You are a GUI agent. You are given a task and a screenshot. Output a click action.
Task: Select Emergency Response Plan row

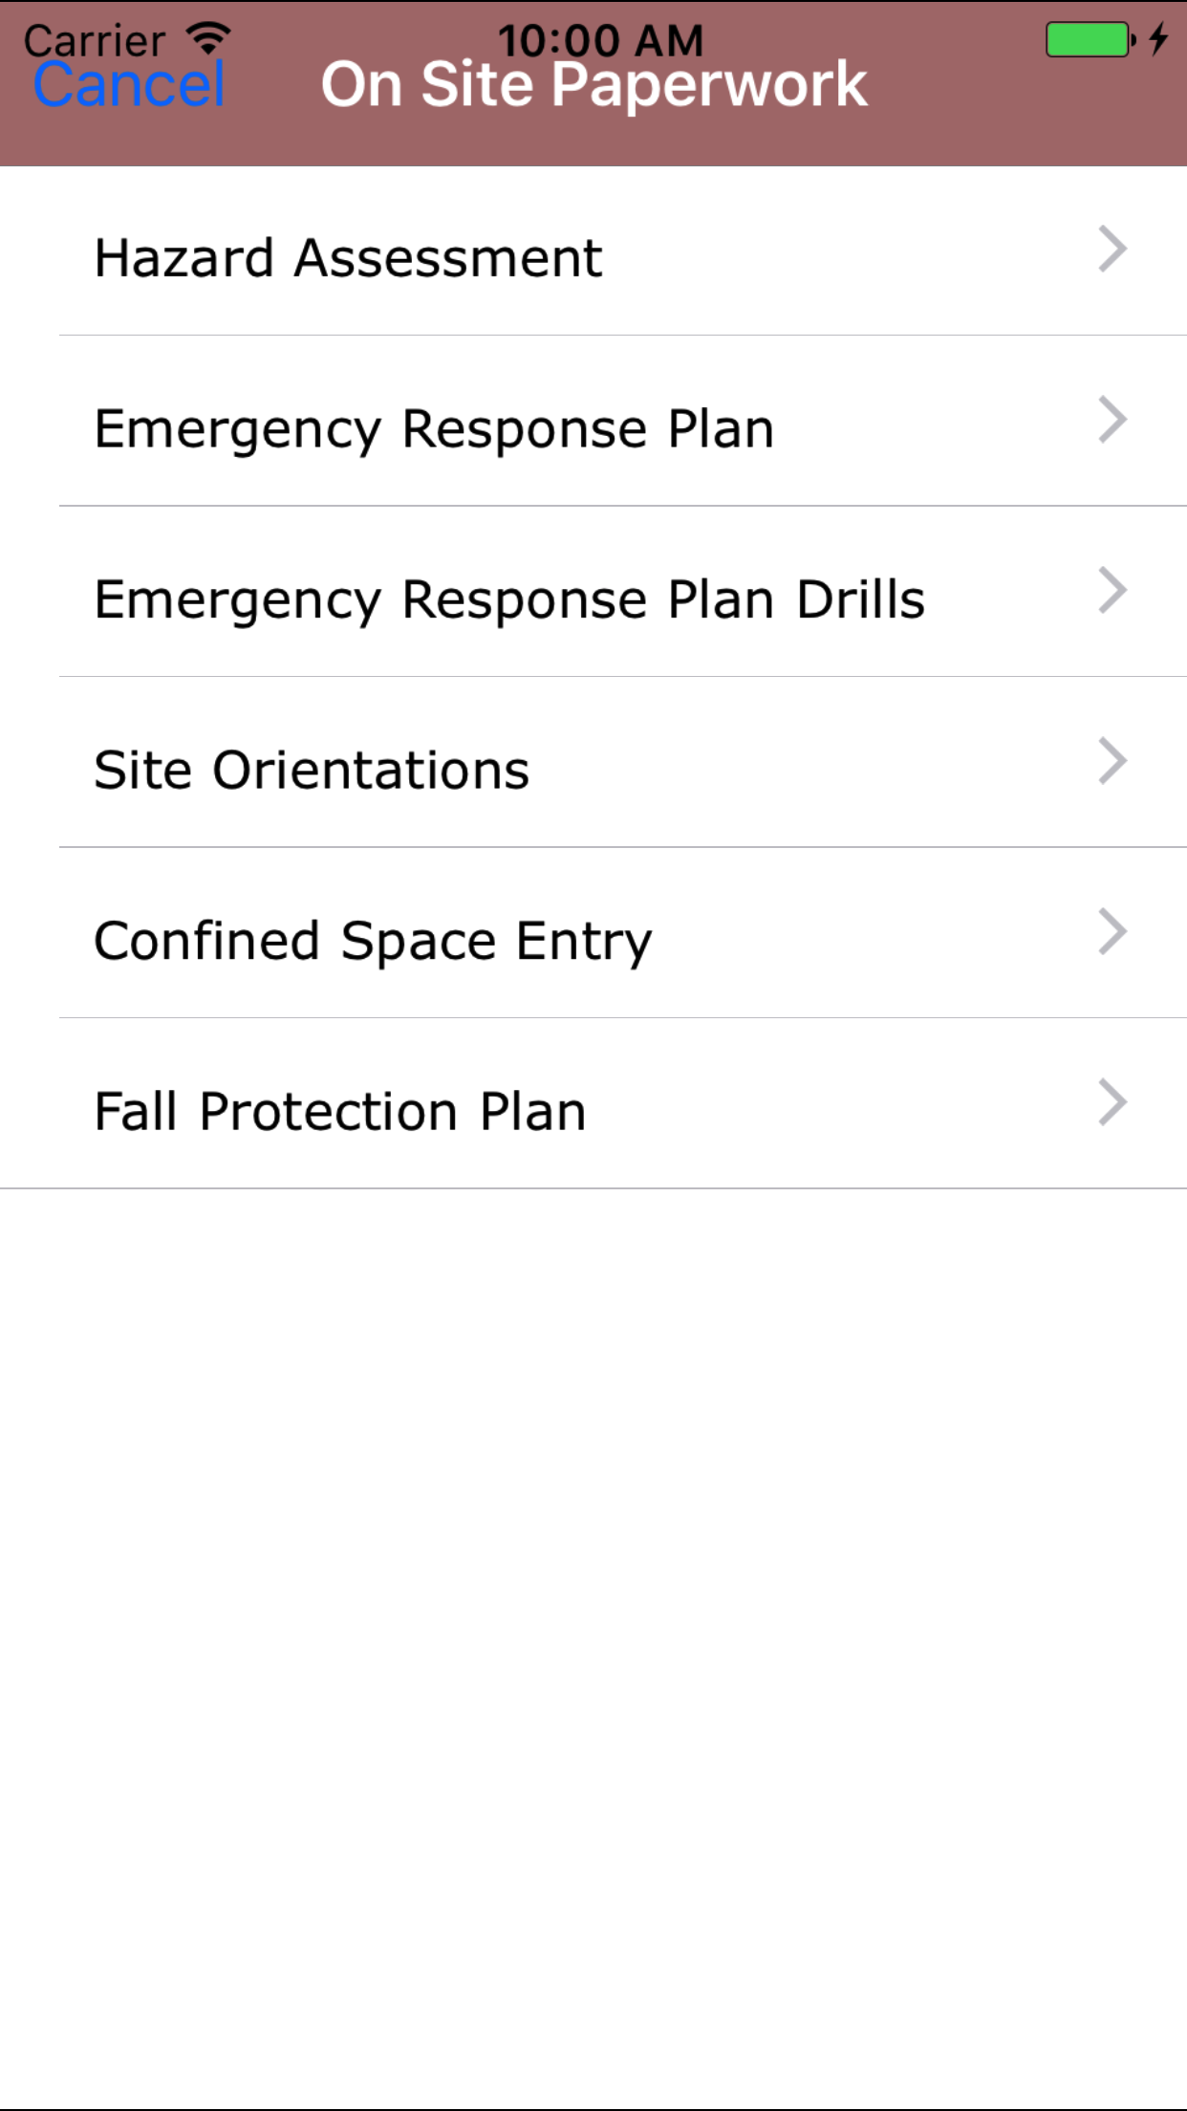coord(434,429)
